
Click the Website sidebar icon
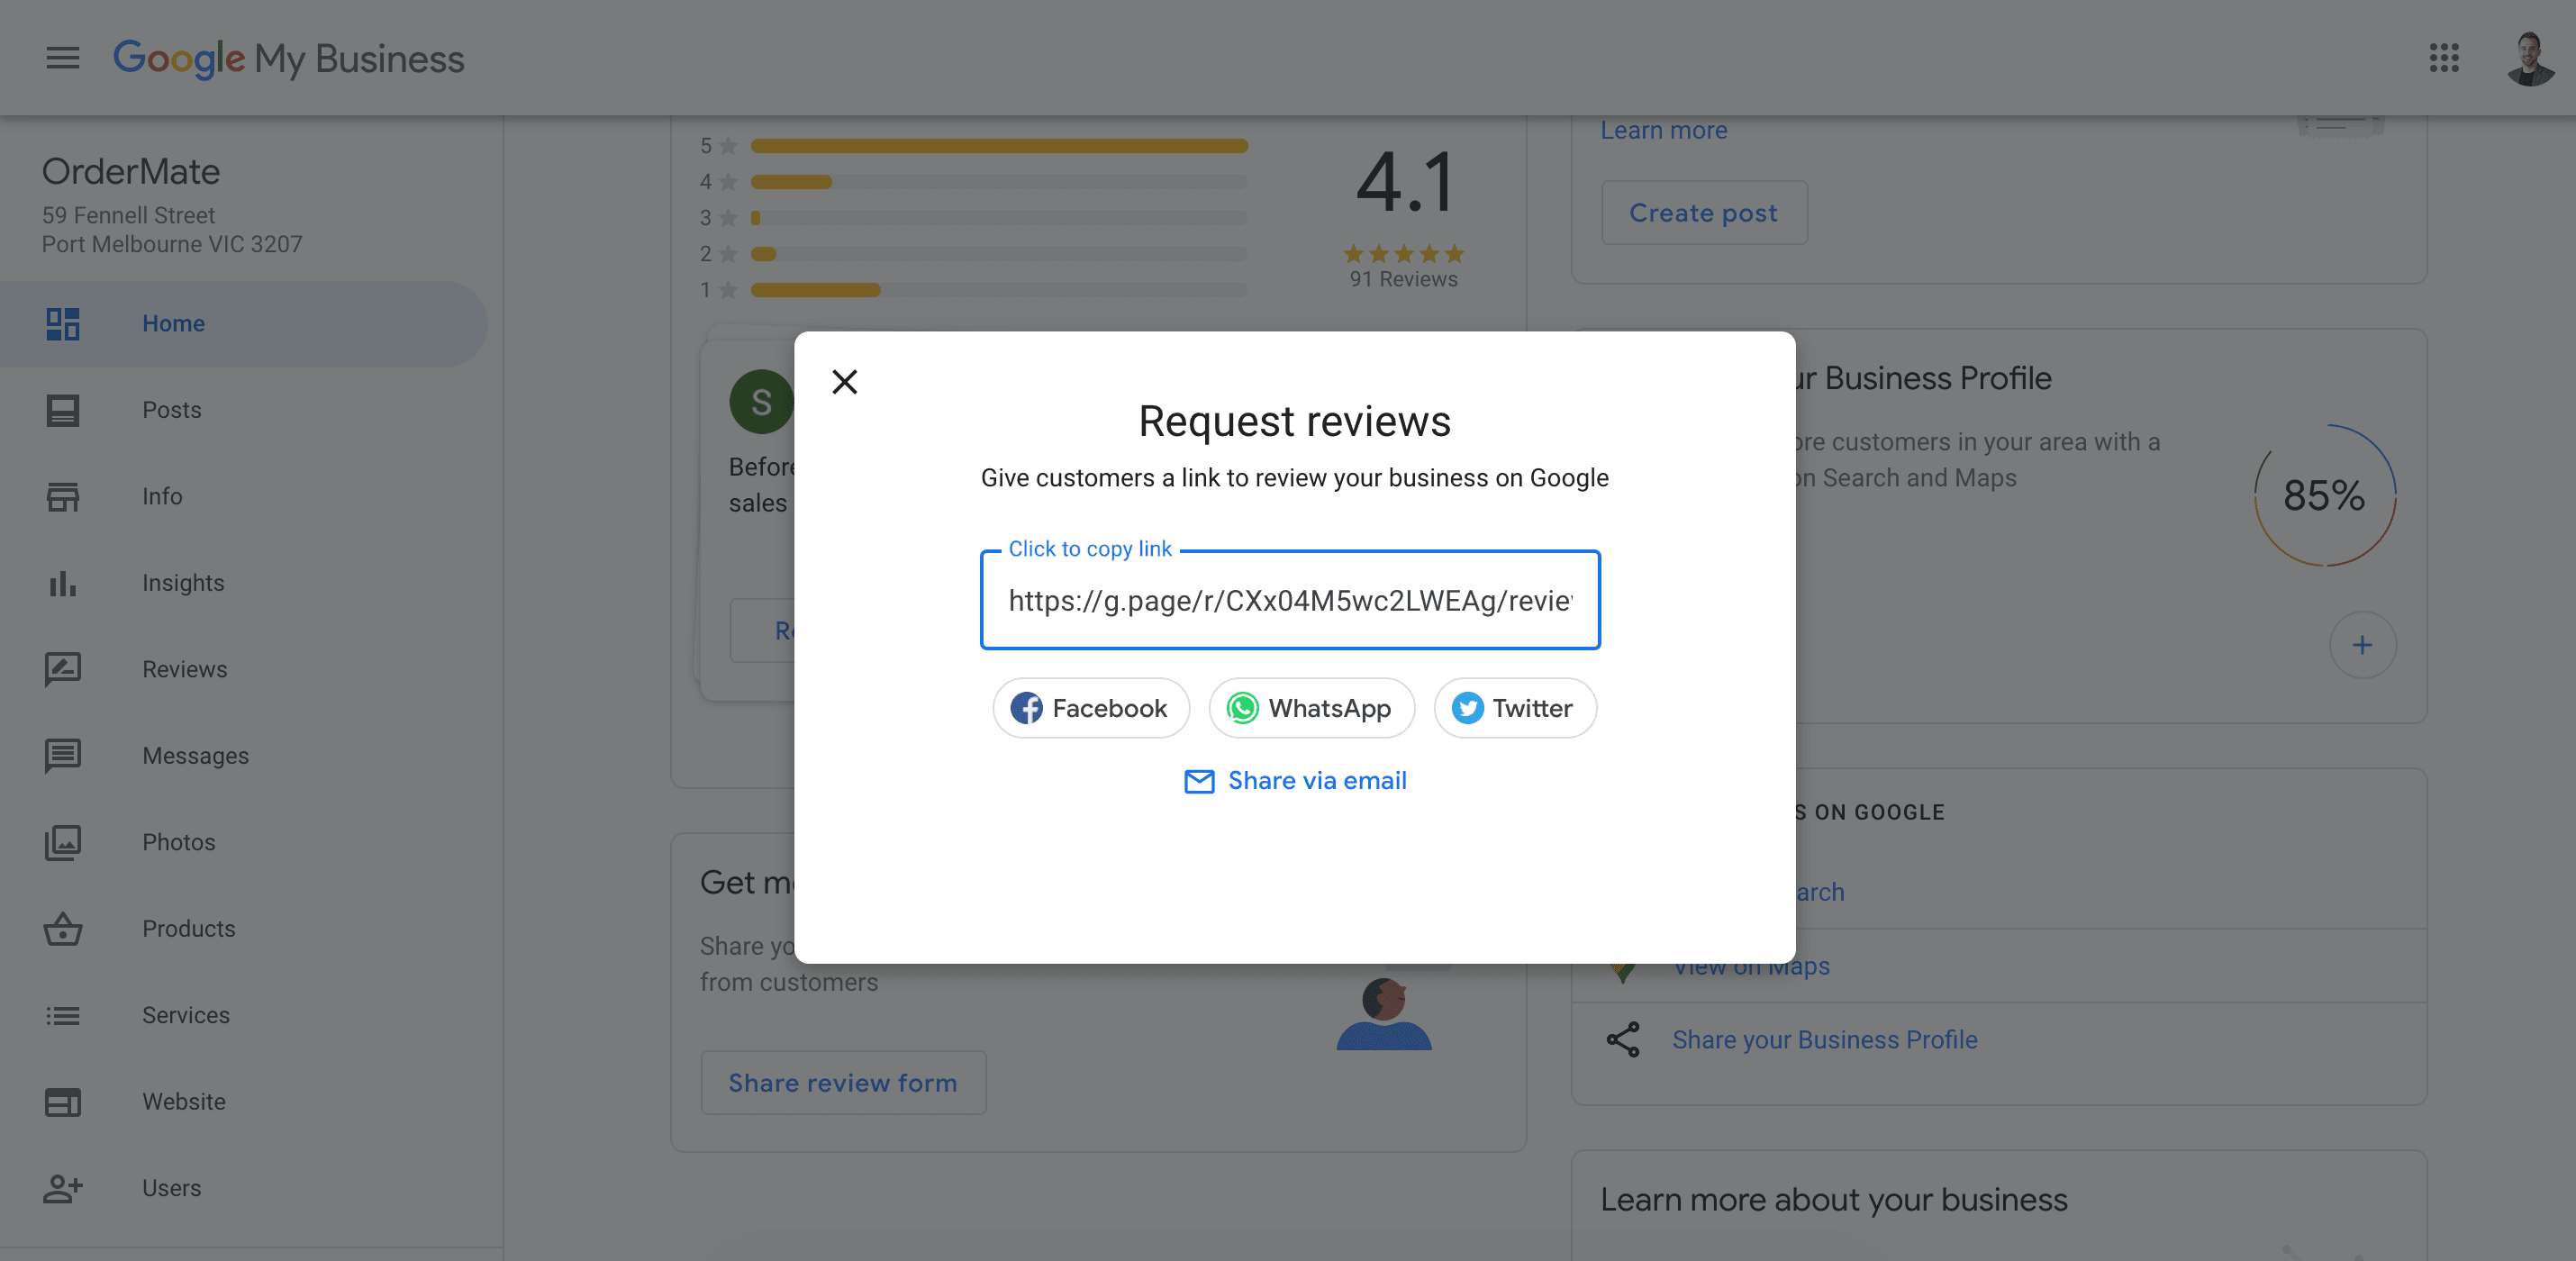click(x=62, y=1102)
